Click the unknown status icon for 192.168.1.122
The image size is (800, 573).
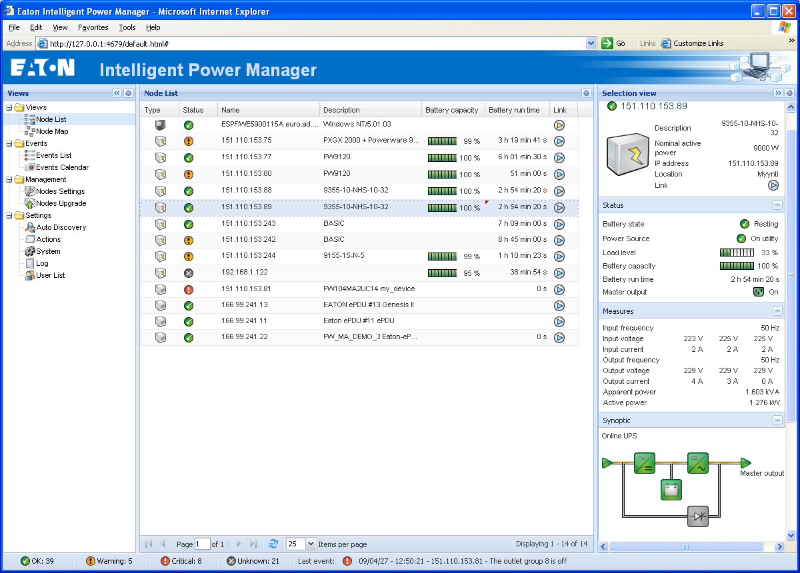189,273
